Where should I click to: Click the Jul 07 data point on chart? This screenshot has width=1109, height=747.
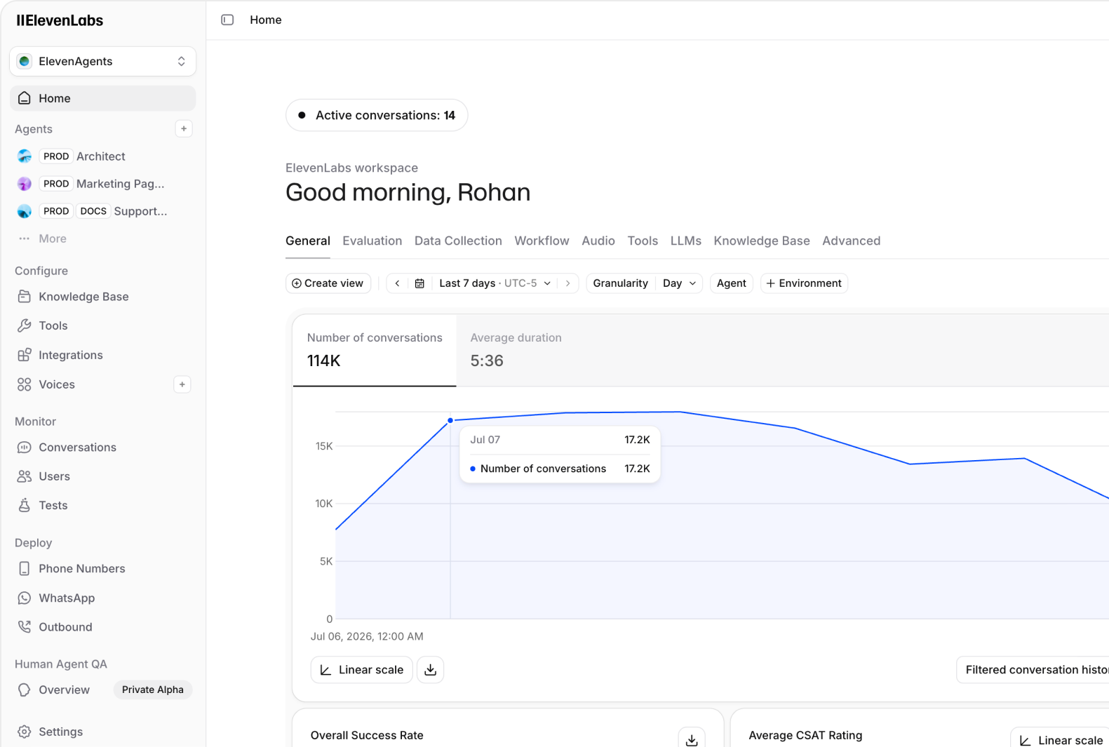click(450, 421)
